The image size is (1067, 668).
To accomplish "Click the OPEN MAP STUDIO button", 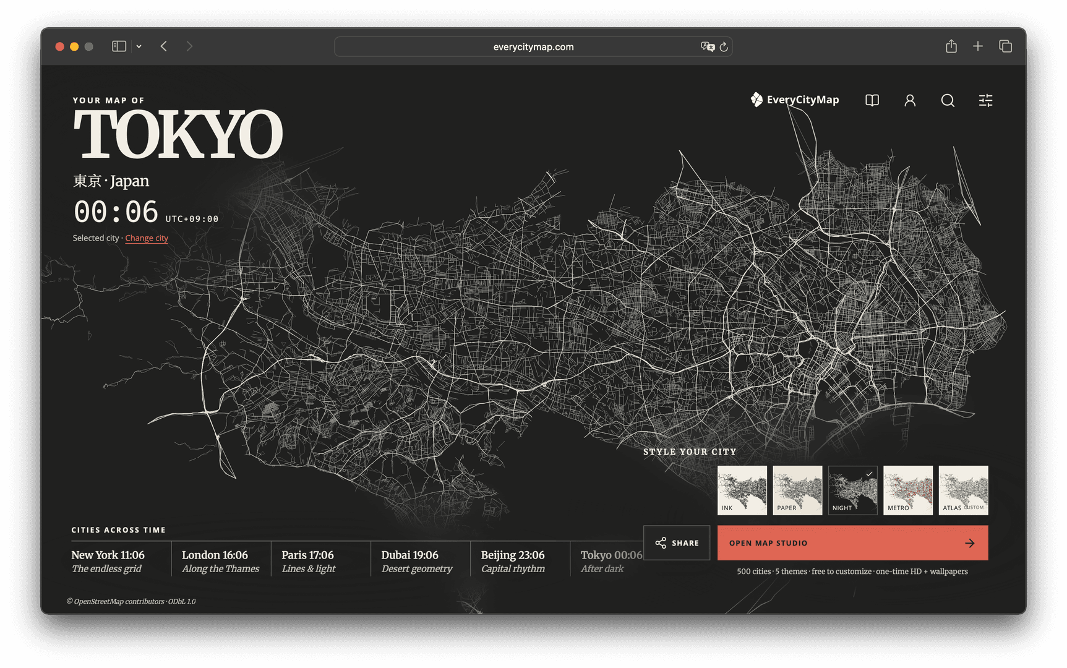I will (853, 543).
